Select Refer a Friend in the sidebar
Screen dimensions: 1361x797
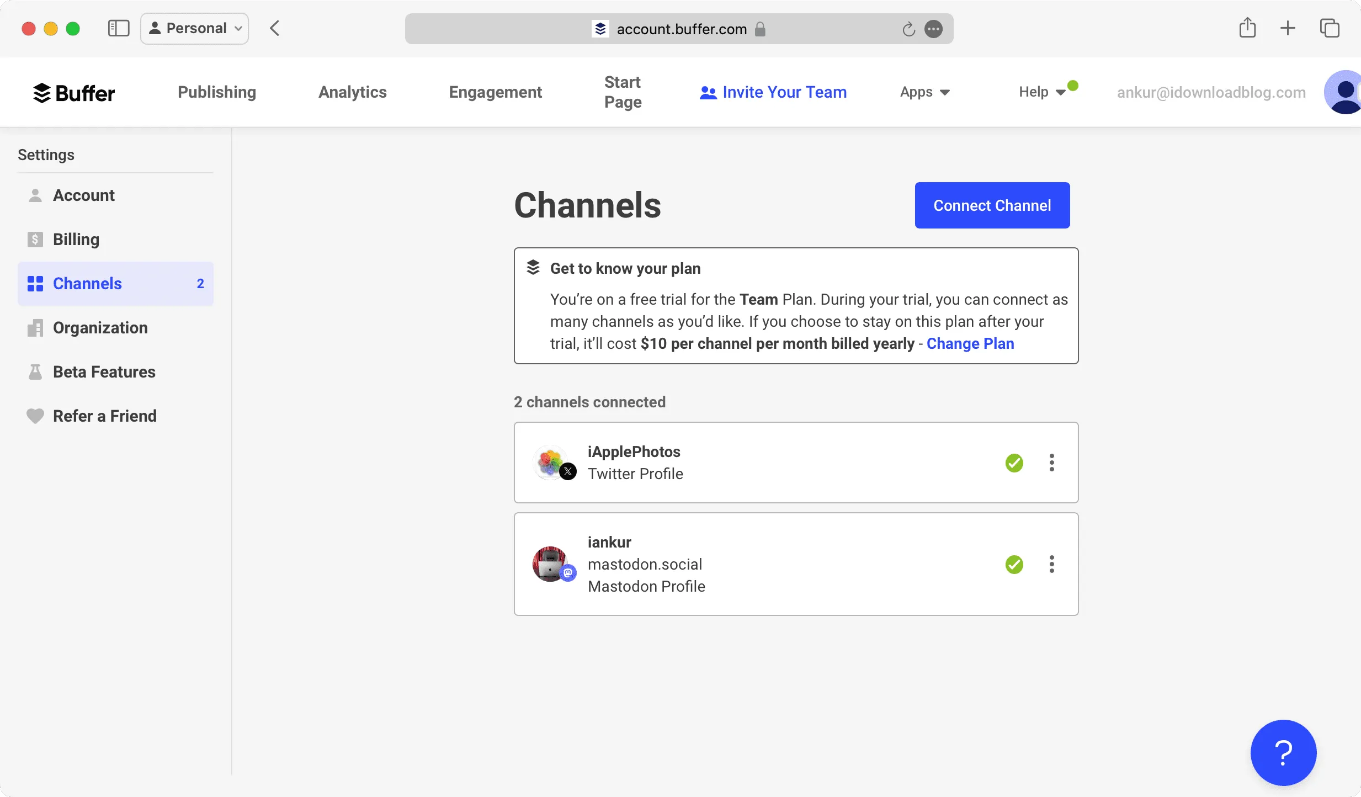115,416
